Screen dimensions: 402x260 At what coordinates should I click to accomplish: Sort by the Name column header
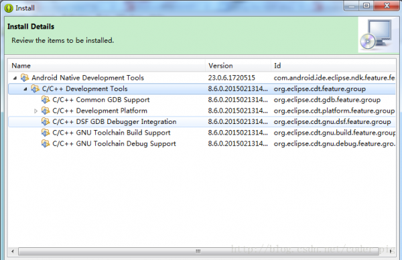point(107,66)
